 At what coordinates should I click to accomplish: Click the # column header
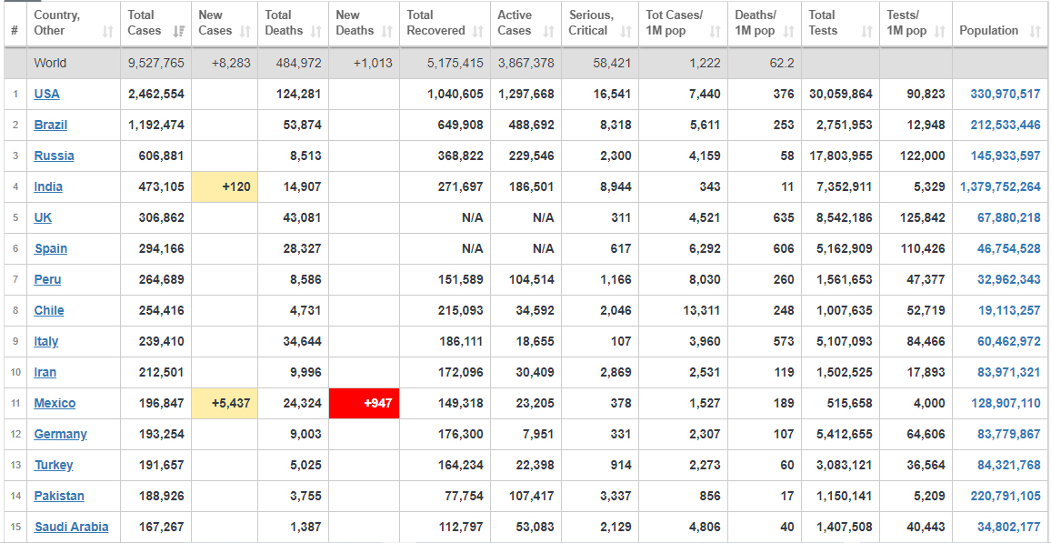[15, 24]
